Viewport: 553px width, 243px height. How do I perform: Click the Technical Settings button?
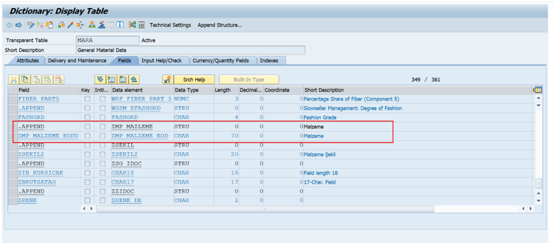170,25
